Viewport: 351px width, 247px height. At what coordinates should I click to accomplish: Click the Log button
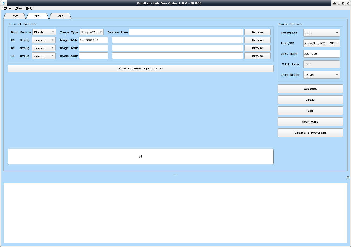click(310, 111)
